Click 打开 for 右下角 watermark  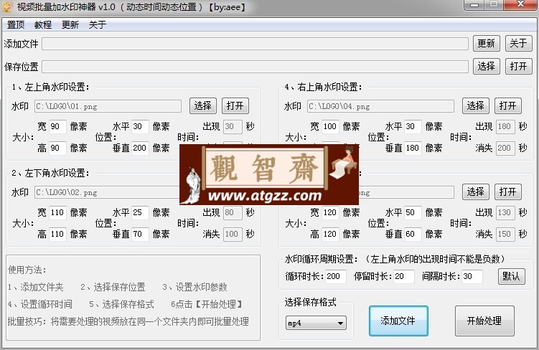(x=507, y=191)
